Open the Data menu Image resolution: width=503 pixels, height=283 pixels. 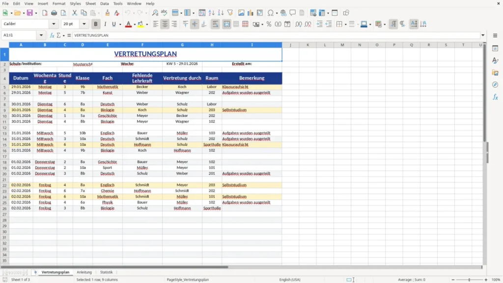coord(105,3)
